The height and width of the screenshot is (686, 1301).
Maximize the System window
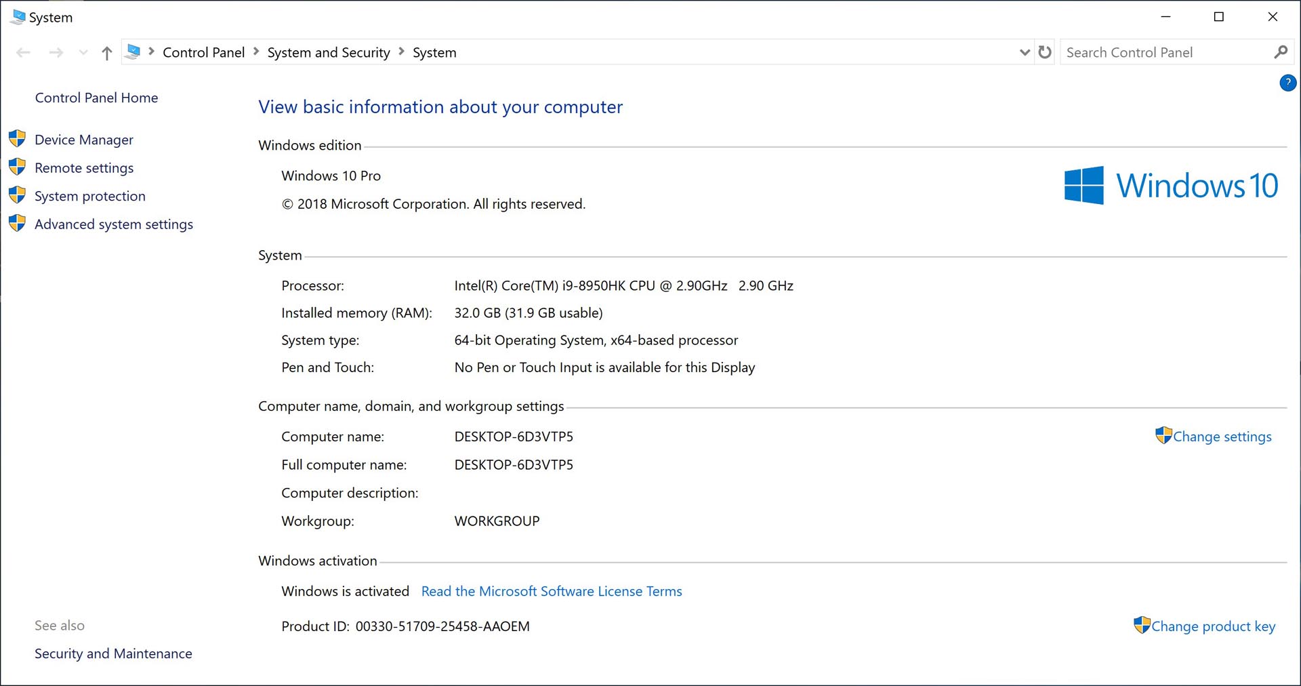(x=1219, y=17)
